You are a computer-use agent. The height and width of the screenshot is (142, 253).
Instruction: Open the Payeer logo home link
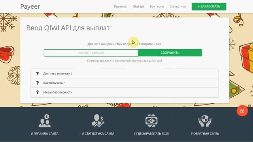click(x=30, y=7)
